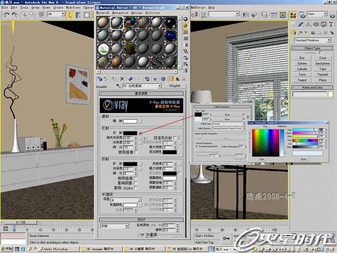The width and height of the screenshot is (337, 253).
Task: Toggle the checkered Background icon
Action: click(185, 32)
